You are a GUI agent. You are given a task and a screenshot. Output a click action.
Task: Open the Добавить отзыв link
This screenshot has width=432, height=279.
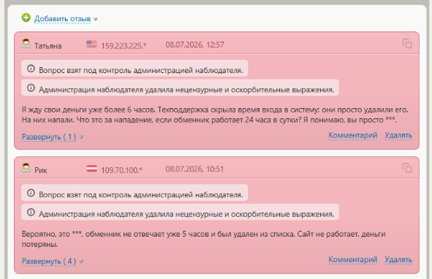pos(63,19)
